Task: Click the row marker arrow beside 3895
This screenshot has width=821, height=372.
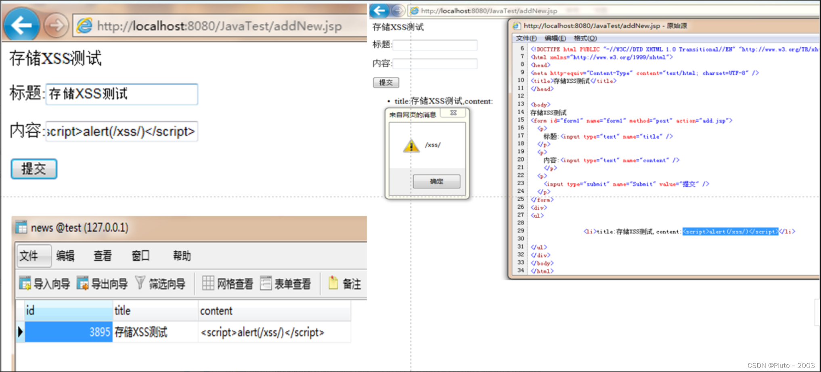Action: point(20,332)
